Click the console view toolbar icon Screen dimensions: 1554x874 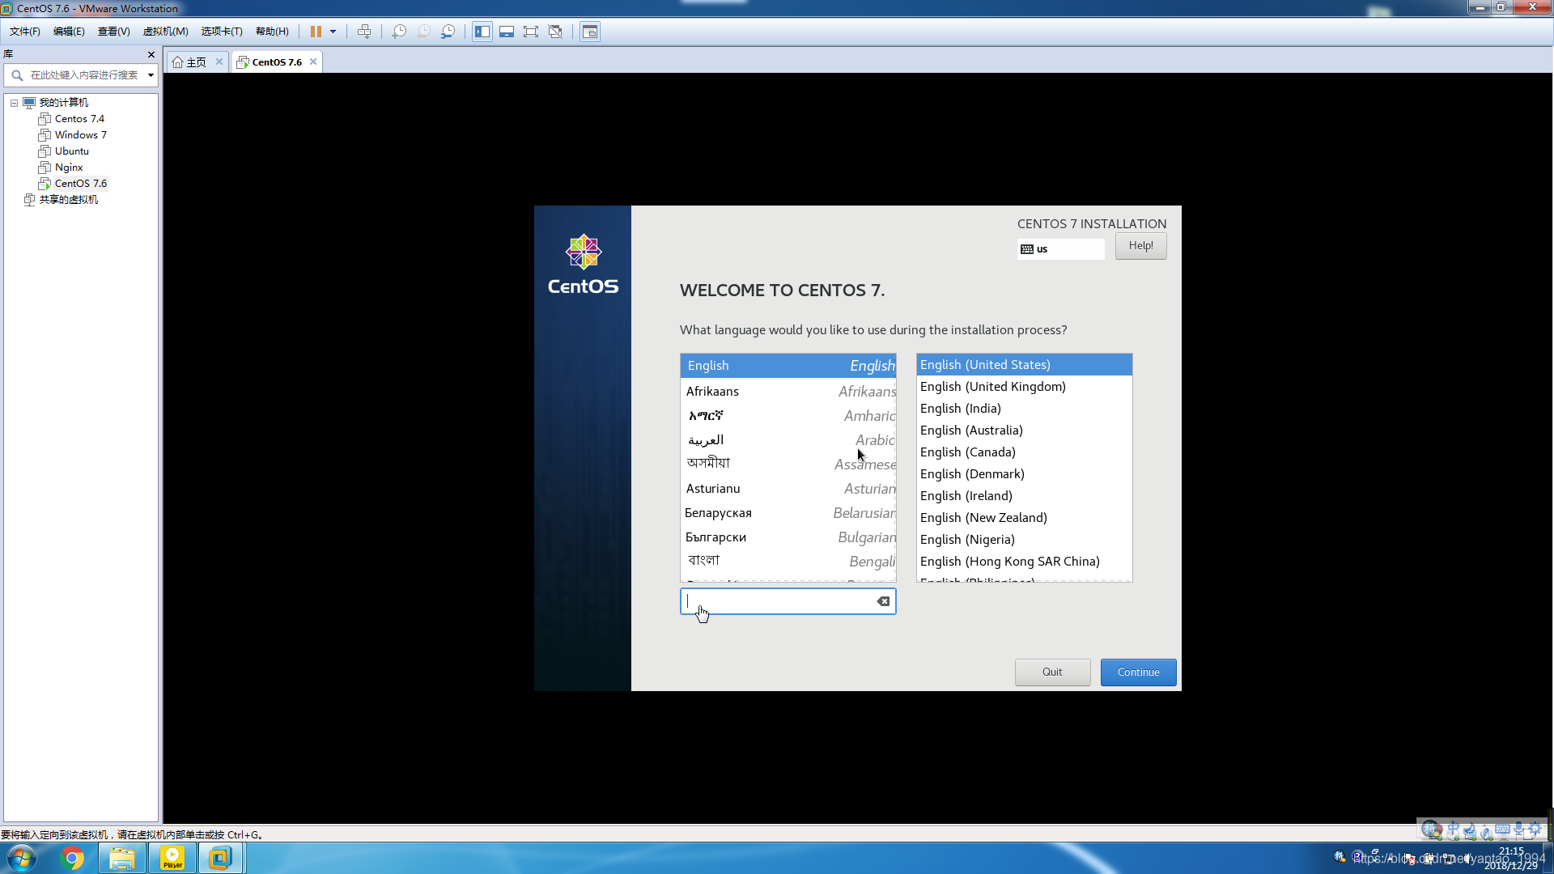pos(590,32)
